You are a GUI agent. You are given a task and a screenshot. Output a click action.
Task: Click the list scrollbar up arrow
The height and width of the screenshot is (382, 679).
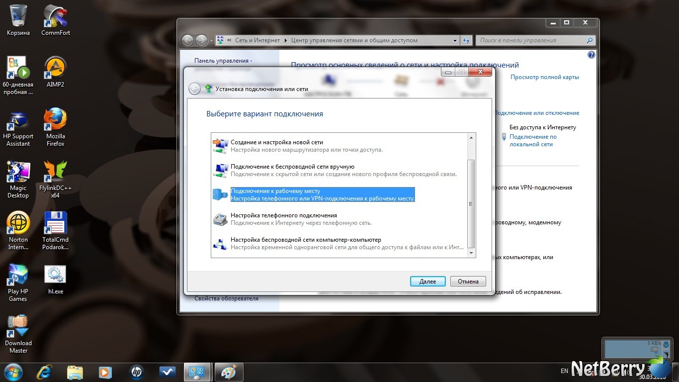(x=471, y=138)
